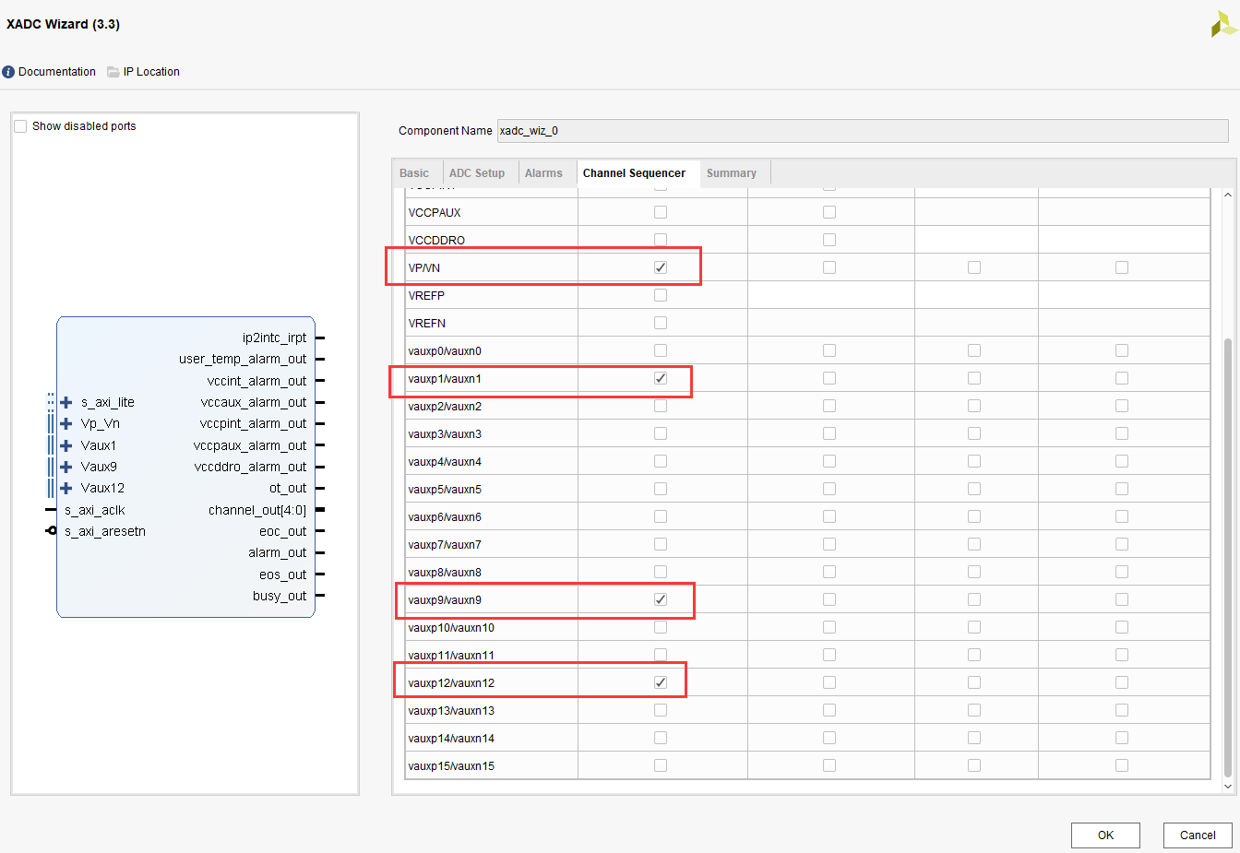Click the OK button
This screenshot has height=853, width=1240.
click(x=1105, y=835)
